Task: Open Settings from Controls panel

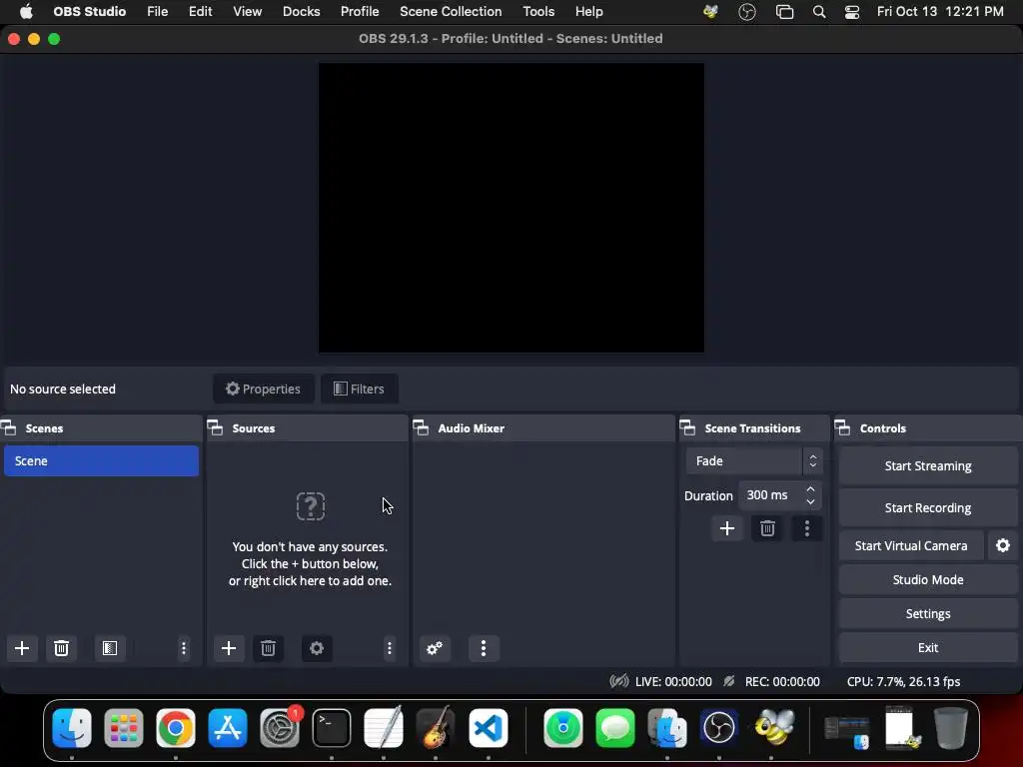Action: pos(928,613)
